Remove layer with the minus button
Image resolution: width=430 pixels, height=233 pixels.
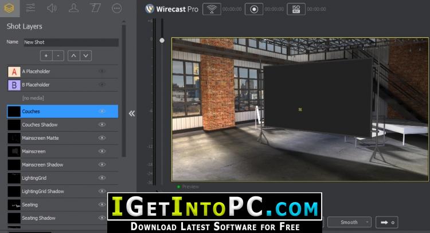58,56
